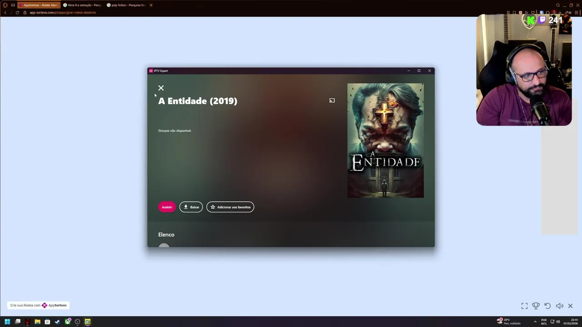Click the movie title A Entidade (2019)
This screenshot has width=582, height=327.
pos(198,101)
